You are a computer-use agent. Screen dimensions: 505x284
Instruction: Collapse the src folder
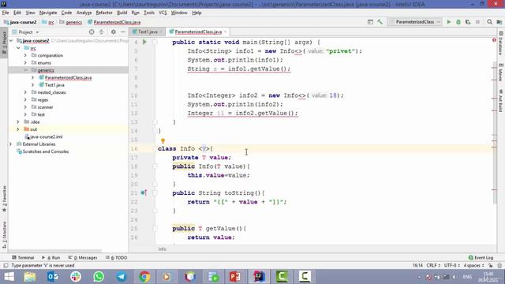(x=18, y=48)
